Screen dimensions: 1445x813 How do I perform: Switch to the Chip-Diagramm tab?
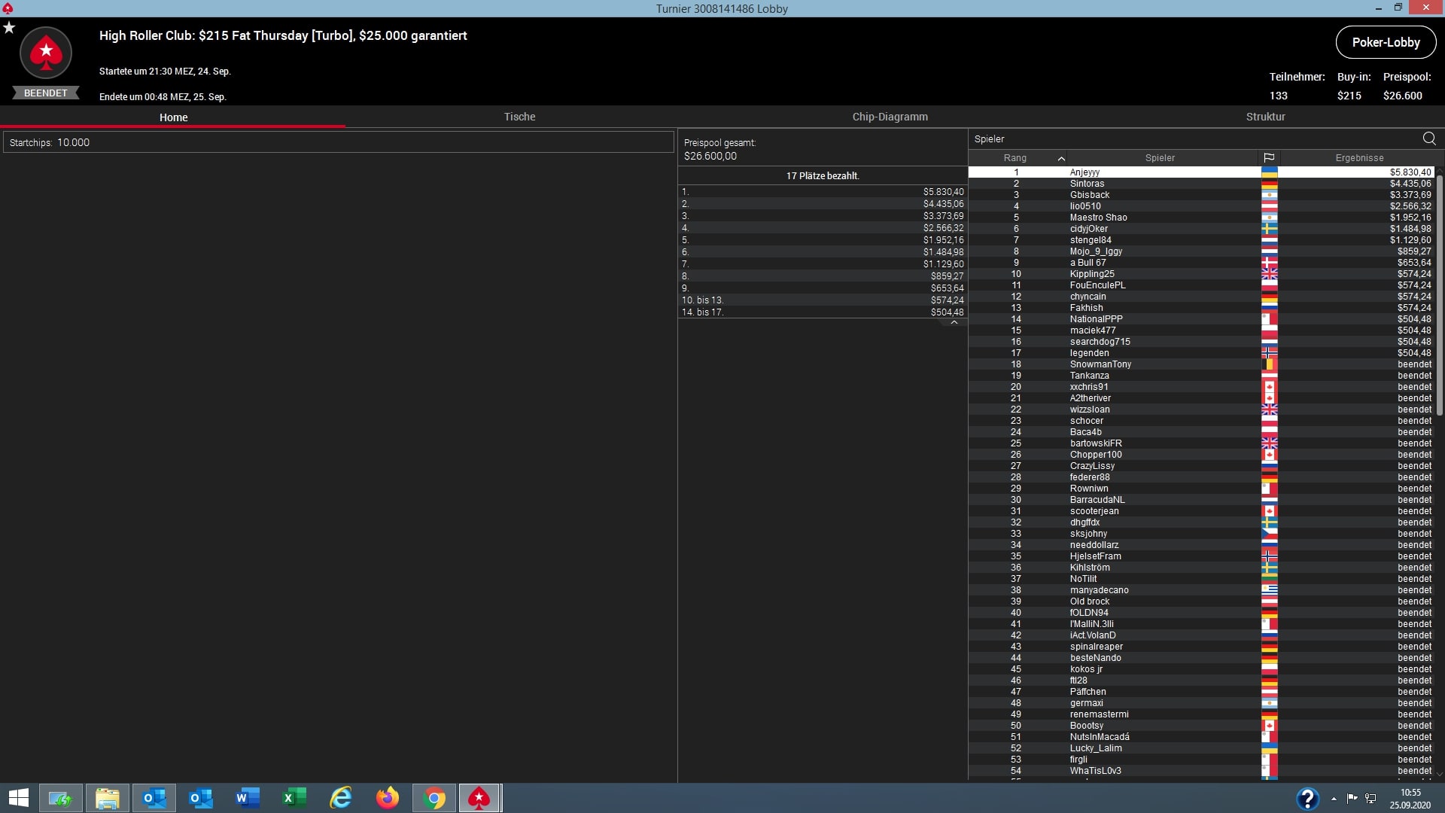(890, 117)
